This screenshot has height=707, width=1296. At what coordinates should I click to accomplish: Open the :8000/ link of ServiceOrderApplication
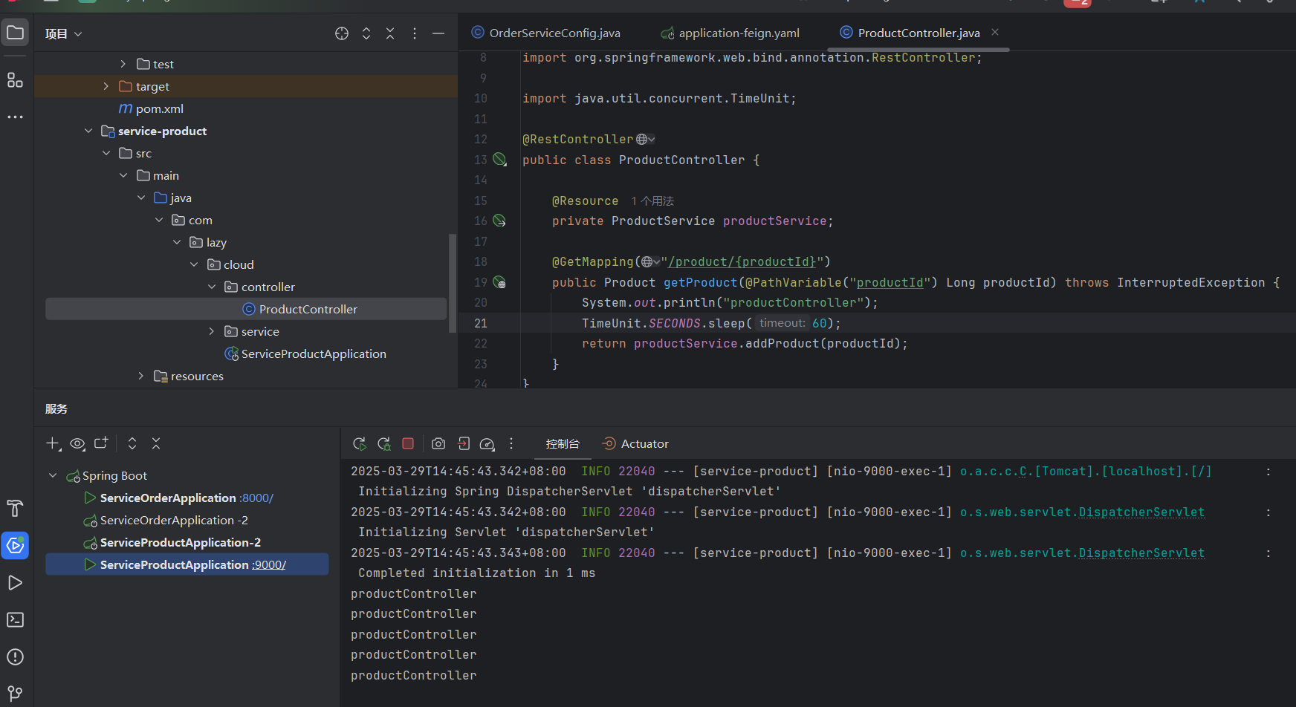click(257, 498)
